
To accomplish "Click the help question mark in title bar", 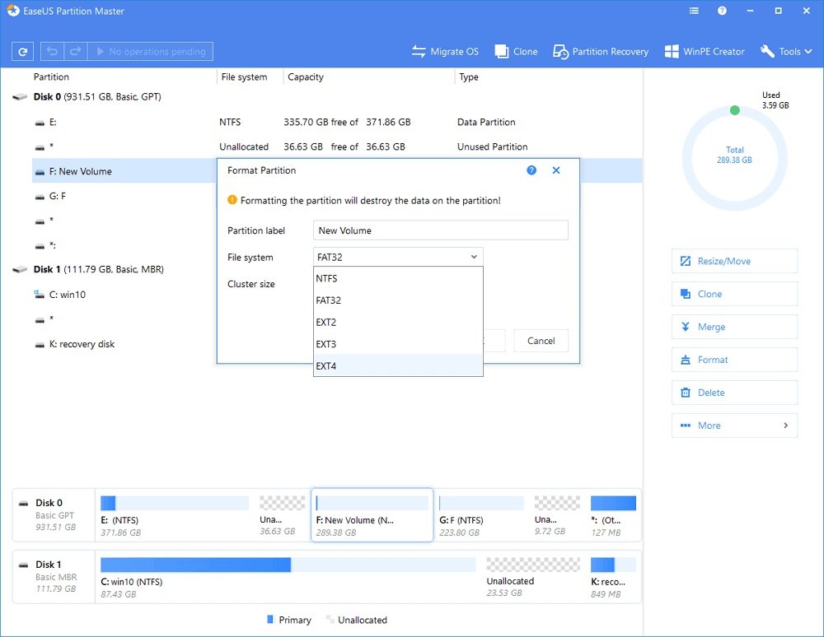I will click(x=722, y=11).
